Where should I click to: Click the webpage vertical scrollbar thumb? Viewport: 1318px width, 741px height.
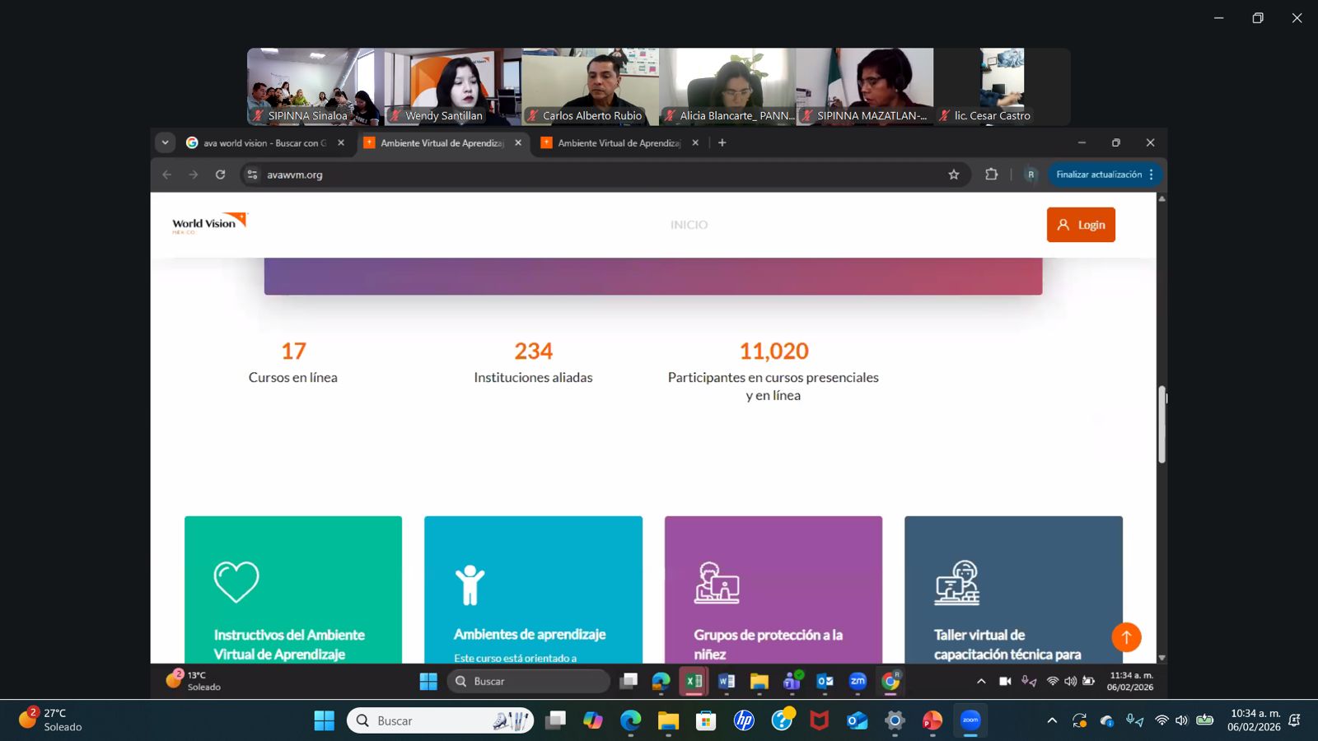coord(1161,424)
